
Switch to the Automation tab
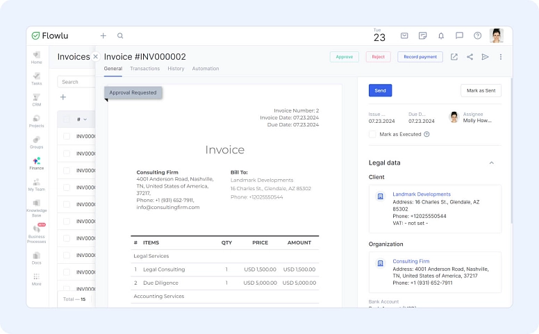[x=206, y=69]
